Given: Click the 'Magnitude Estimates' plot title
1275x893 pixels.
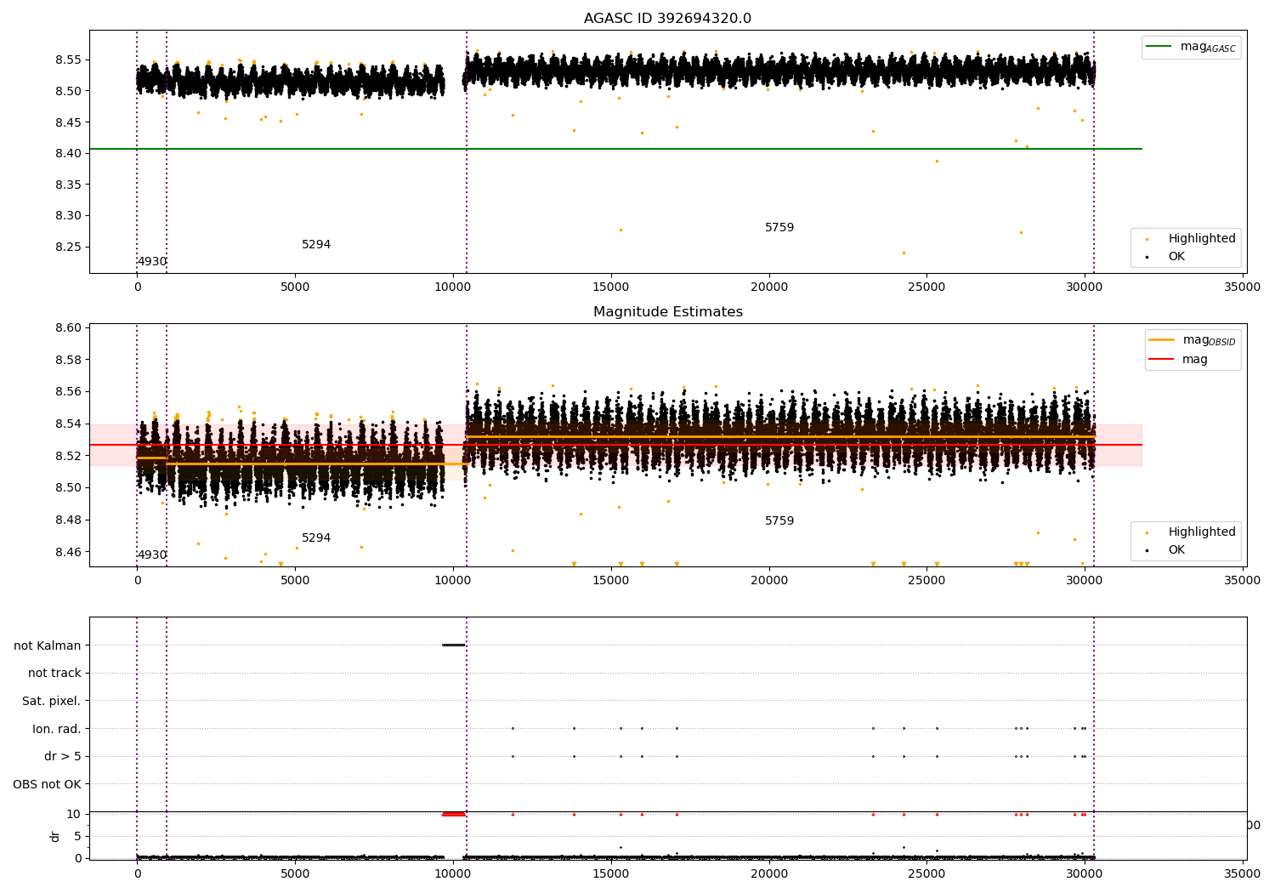Looking at the screenshot, I should [667, 312].
